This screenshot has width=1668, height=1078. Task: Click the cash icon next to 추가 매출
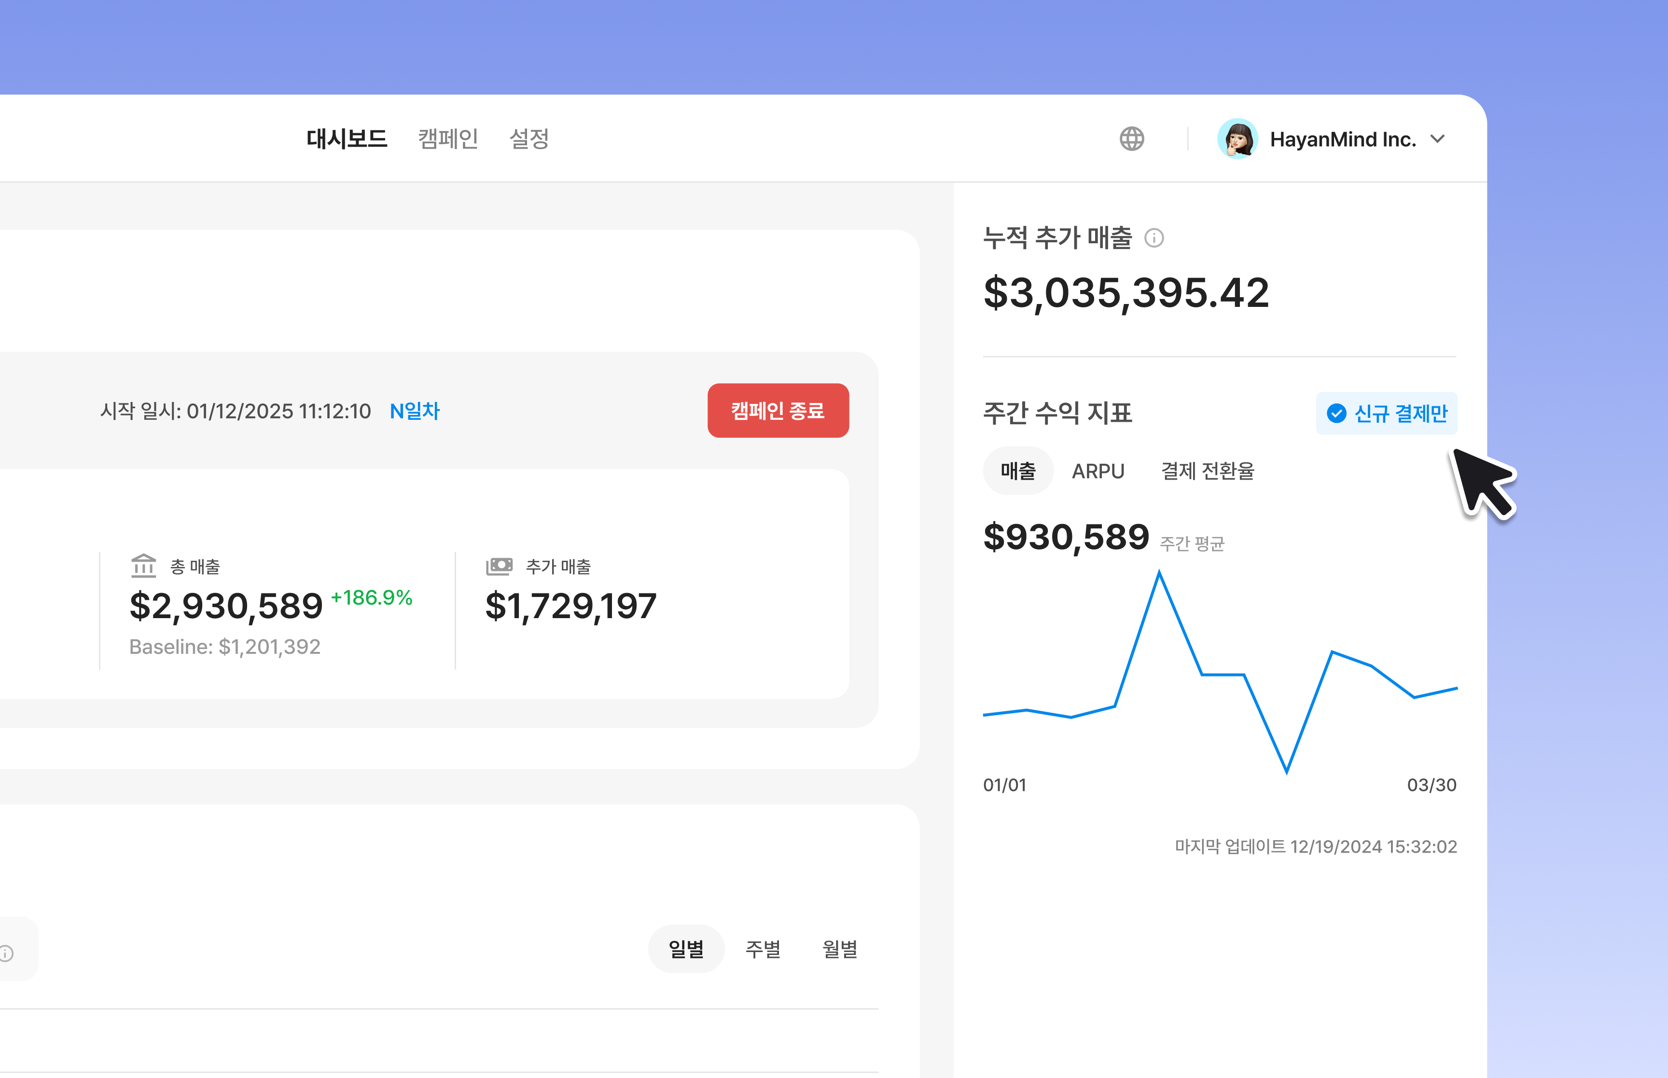point(499,566)
